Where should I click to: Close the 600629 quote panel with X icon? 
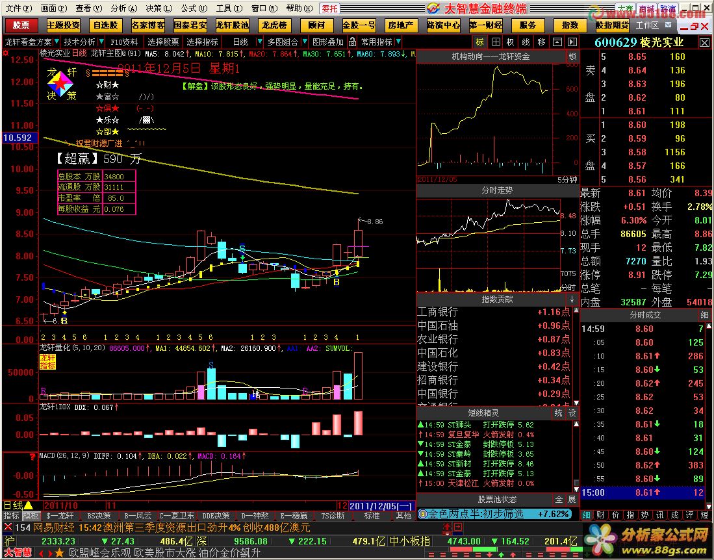pyautogui.click(x=704, y=43)
